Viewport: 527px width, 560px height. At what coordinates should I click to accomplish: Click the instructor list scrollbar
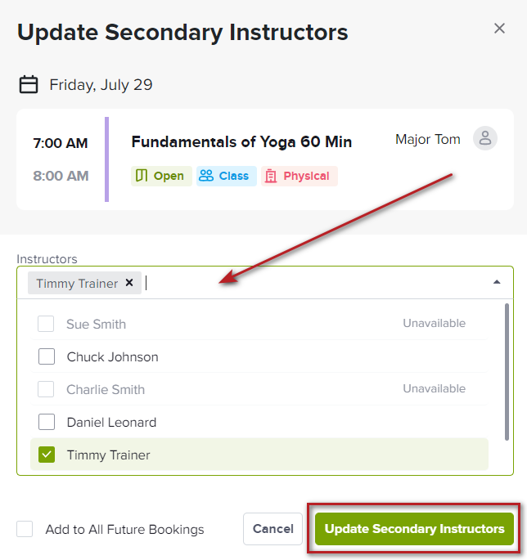click(507, 372)
